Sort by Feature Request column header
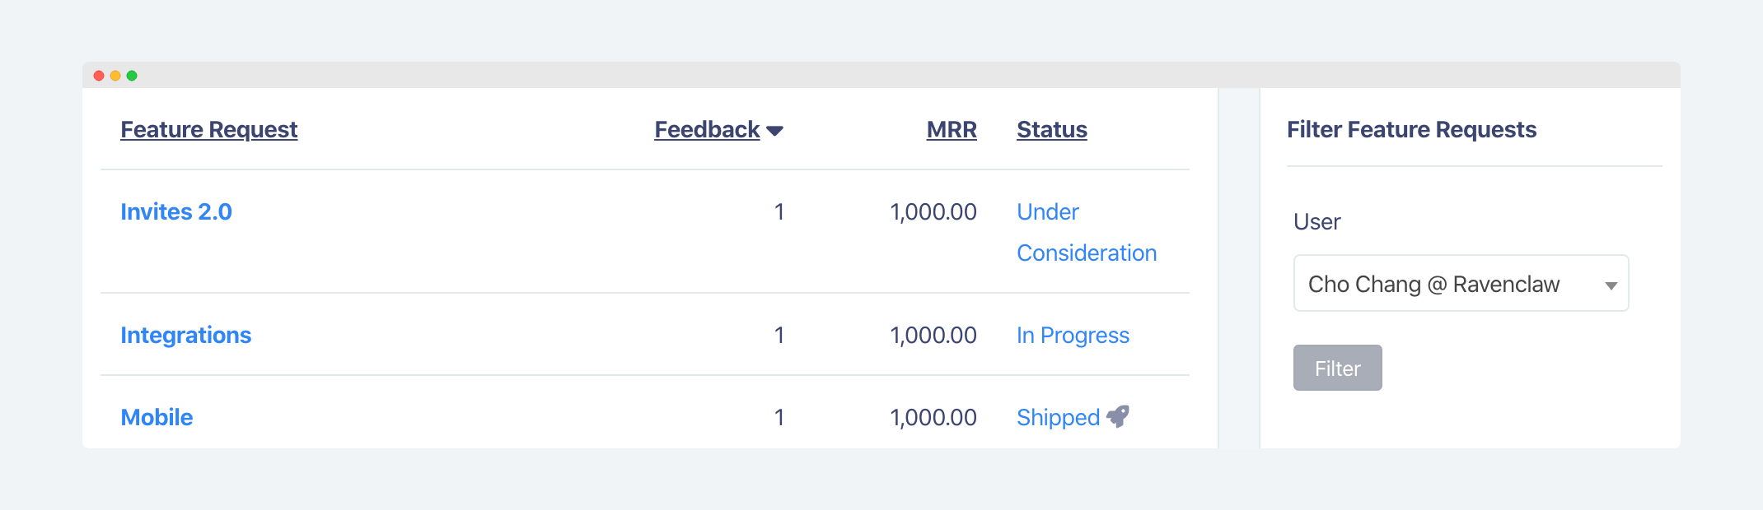The width and height of the screenshot is (1763, 510). pyautogui.click(x=208, y=130)
